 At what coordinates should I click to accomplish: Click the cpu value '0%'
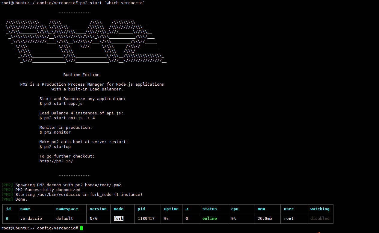(x=234, y=219)
